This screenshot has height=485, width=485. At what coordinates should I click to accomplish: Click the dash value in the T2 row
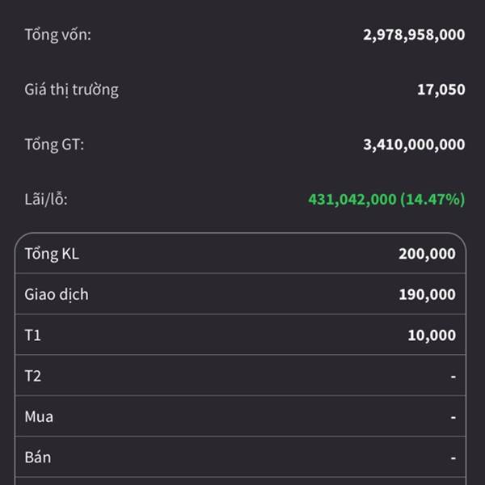coord(453,377)
